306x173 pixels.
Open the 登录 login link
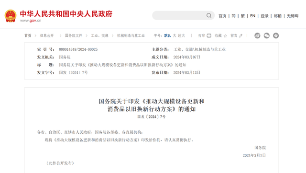pyautogui.click(x=264, y=16)
